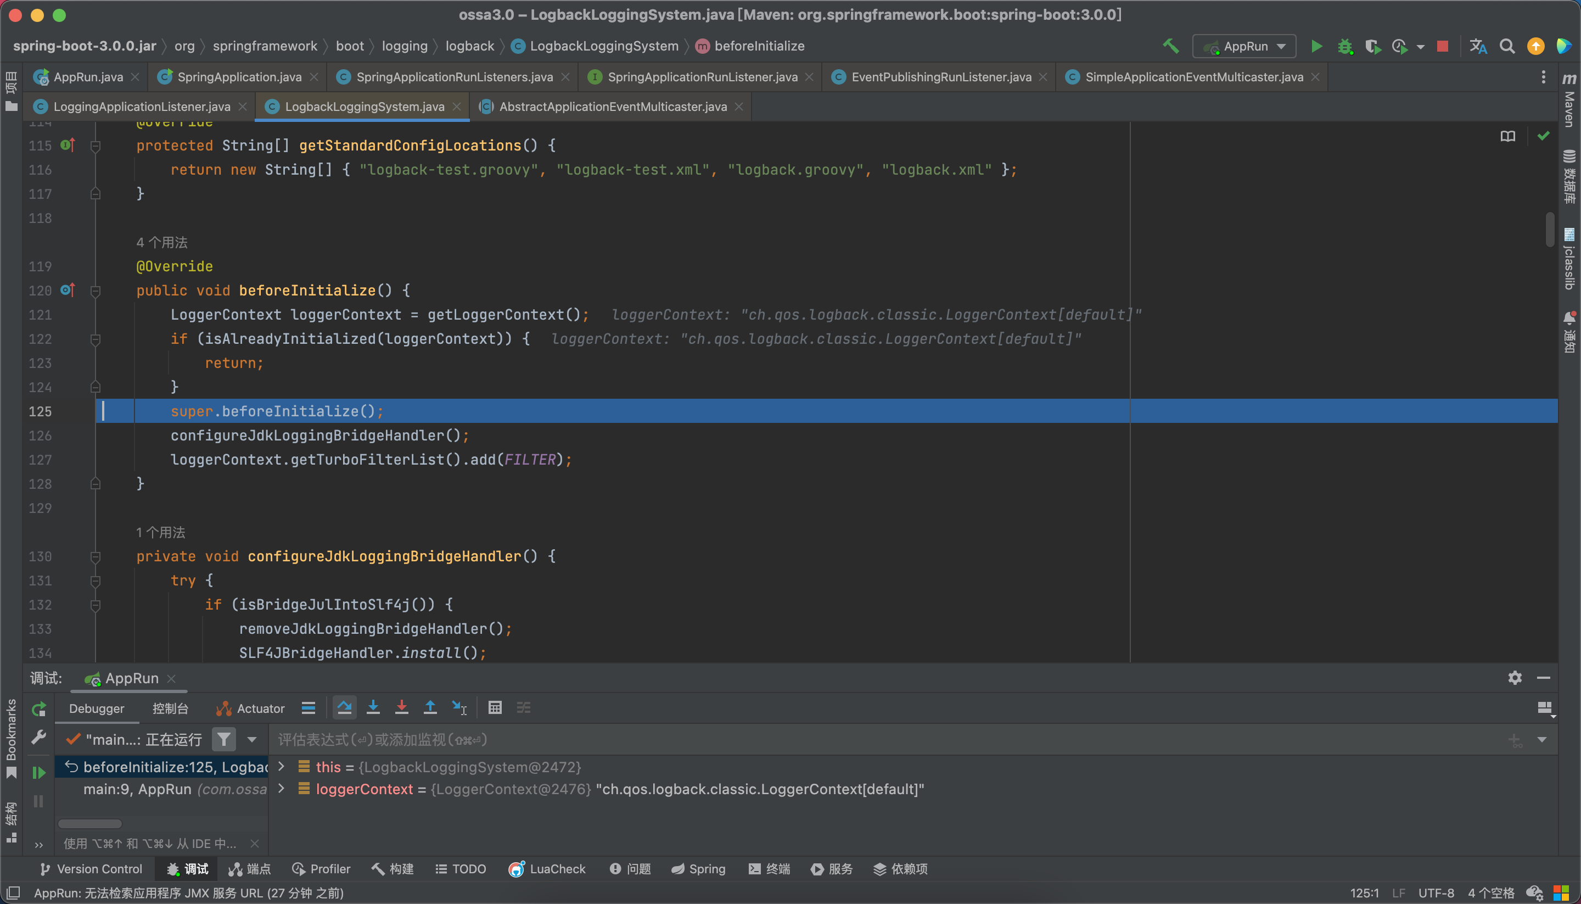The image size is (1581, 904).
Task: Click the green inspections checkmark
Action: [1543, 136]
